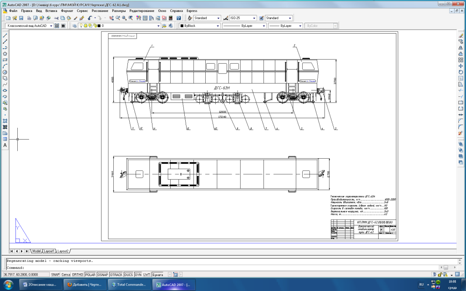Screen dimensions: 466x291
Task: Toggle DYN dynamic input in status bar
Action: [x=138, y=275]
